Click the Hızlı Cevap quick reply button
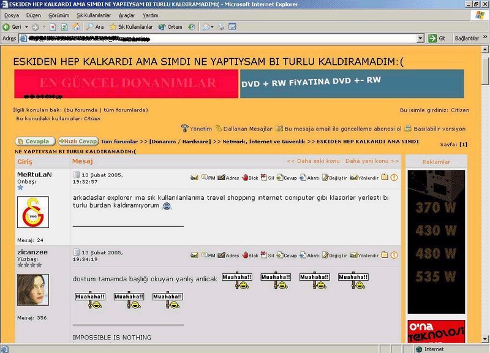Image resolution: width=490 pixels, height=353 pixels. (x=78, y=141)
